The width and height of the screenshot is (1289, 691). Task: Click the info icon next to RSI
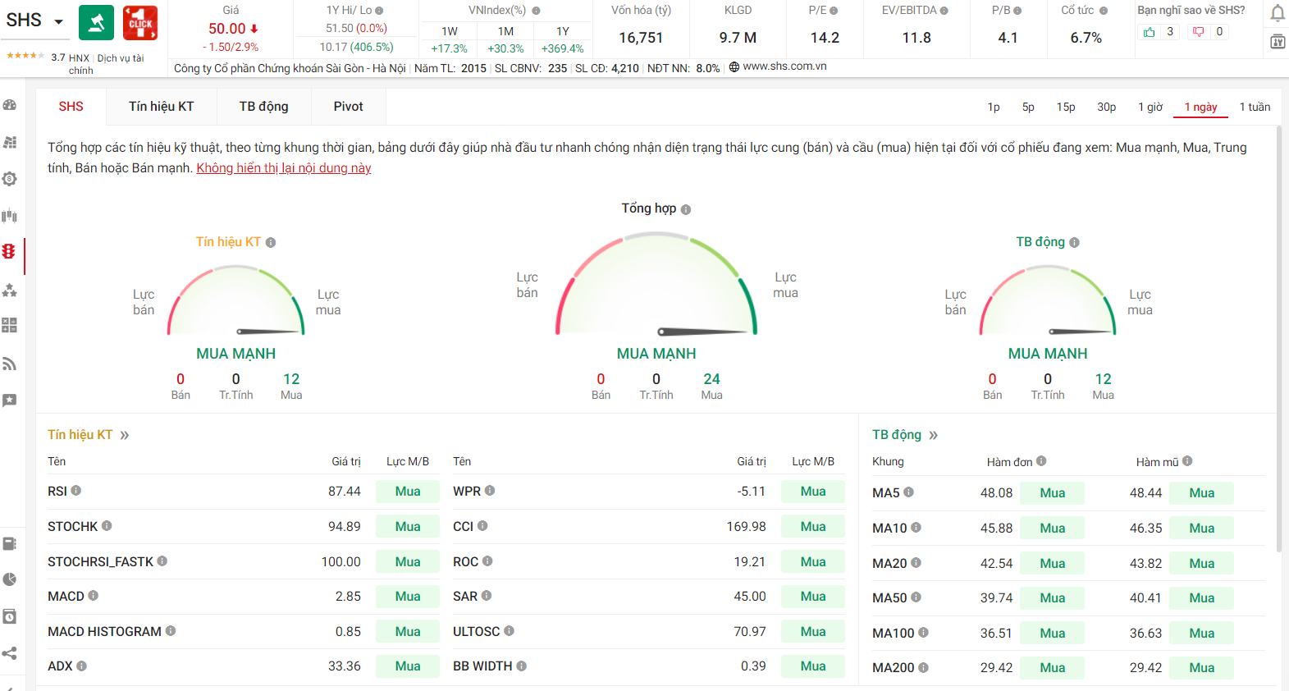[x=76, y=491]
